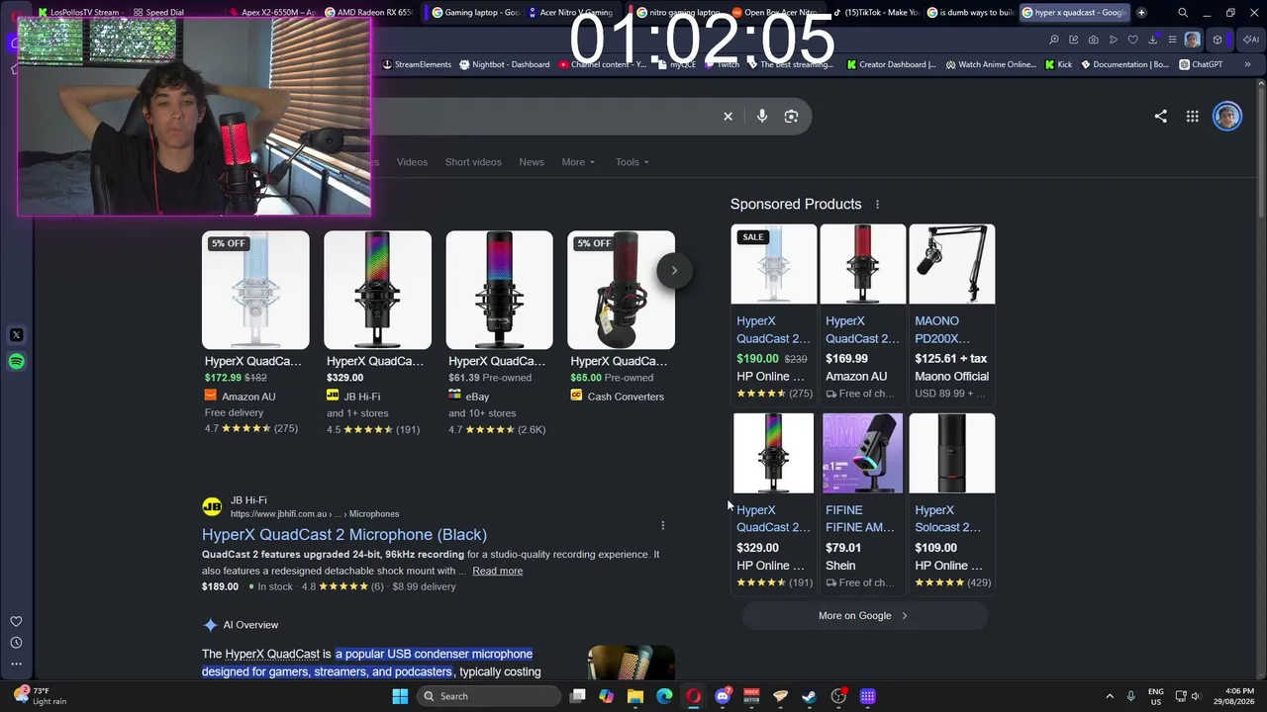Screen dimensions: 1267x712
Task: Open the Opera AI assistant button
Action: (x=1250, y=40)
